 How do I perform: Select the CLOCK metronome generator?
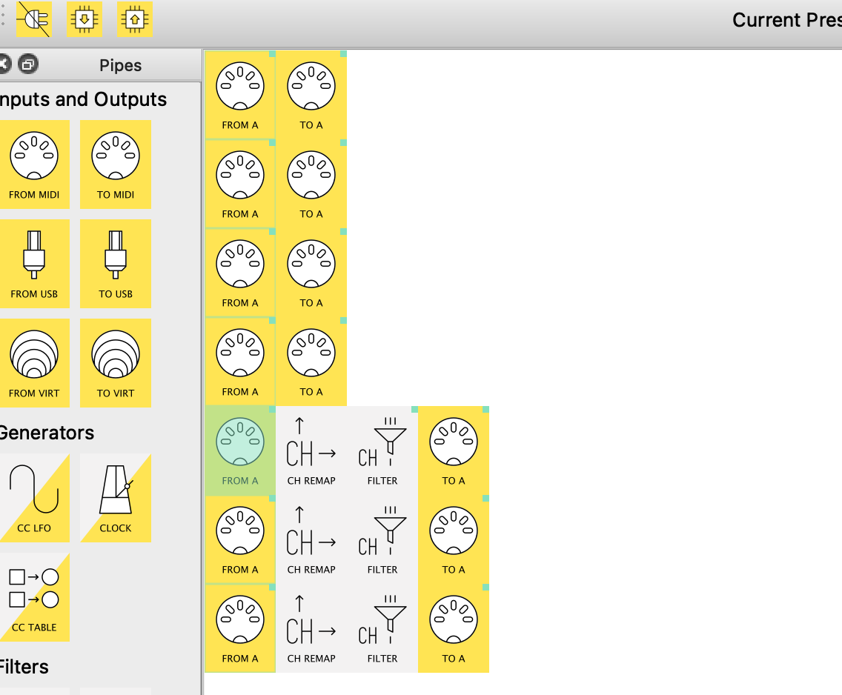tap(116, 498)
